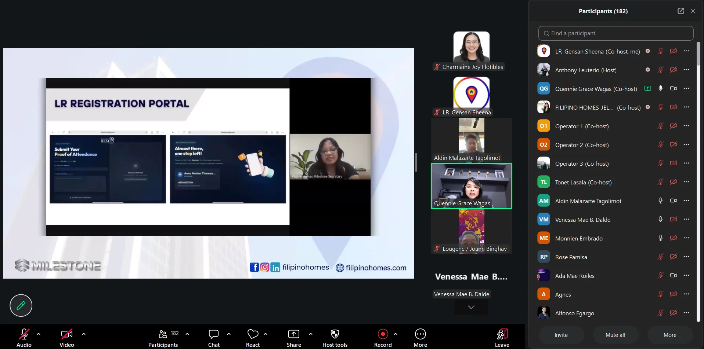The height and width of the screenshot is (349, 704).
Task: Open the React emoji menu
Action: pyautogui.click(x=253, y=337)
